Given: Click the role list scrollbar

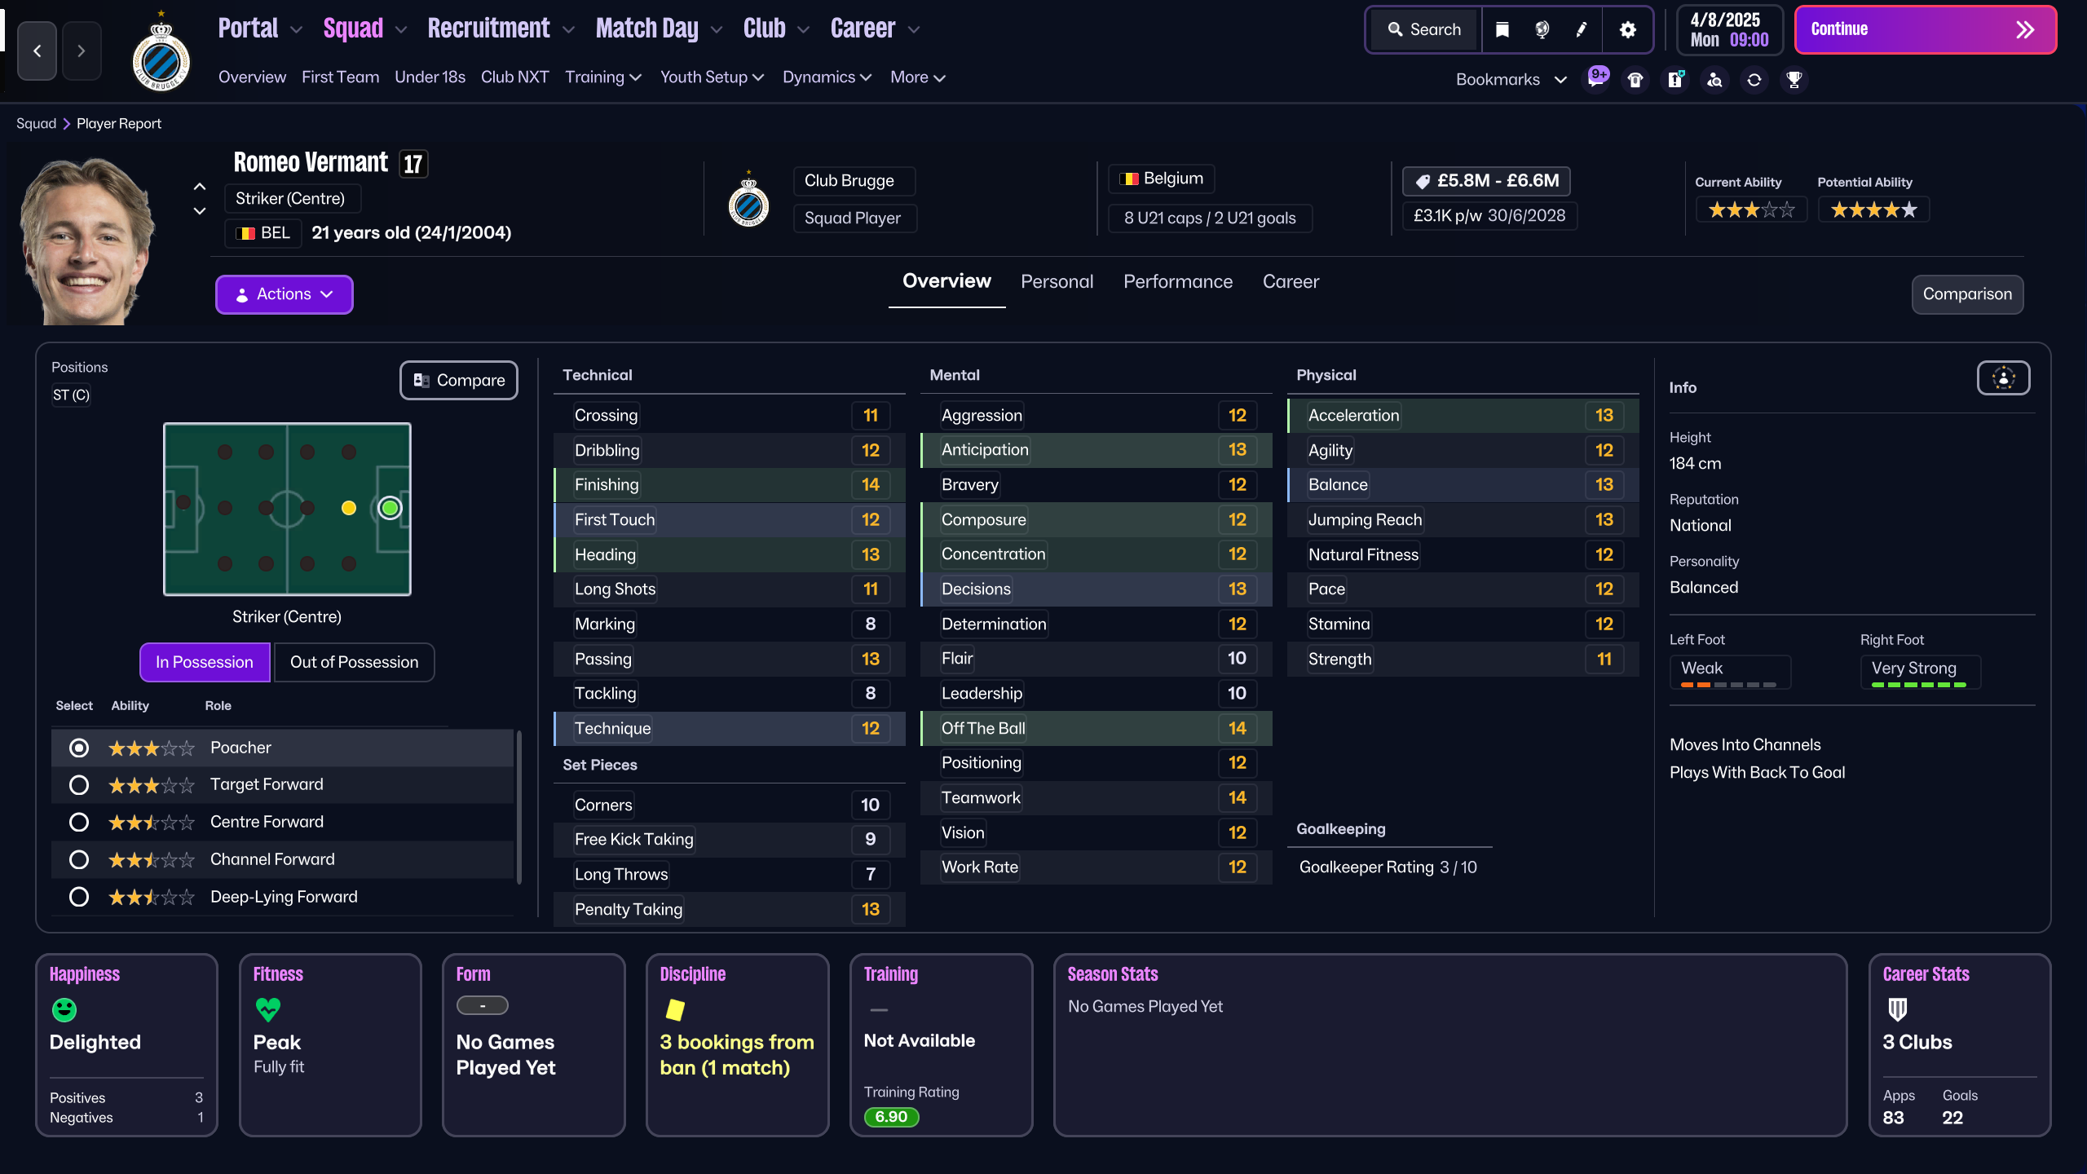Looking at the screenshot, I should coord(518,807).
